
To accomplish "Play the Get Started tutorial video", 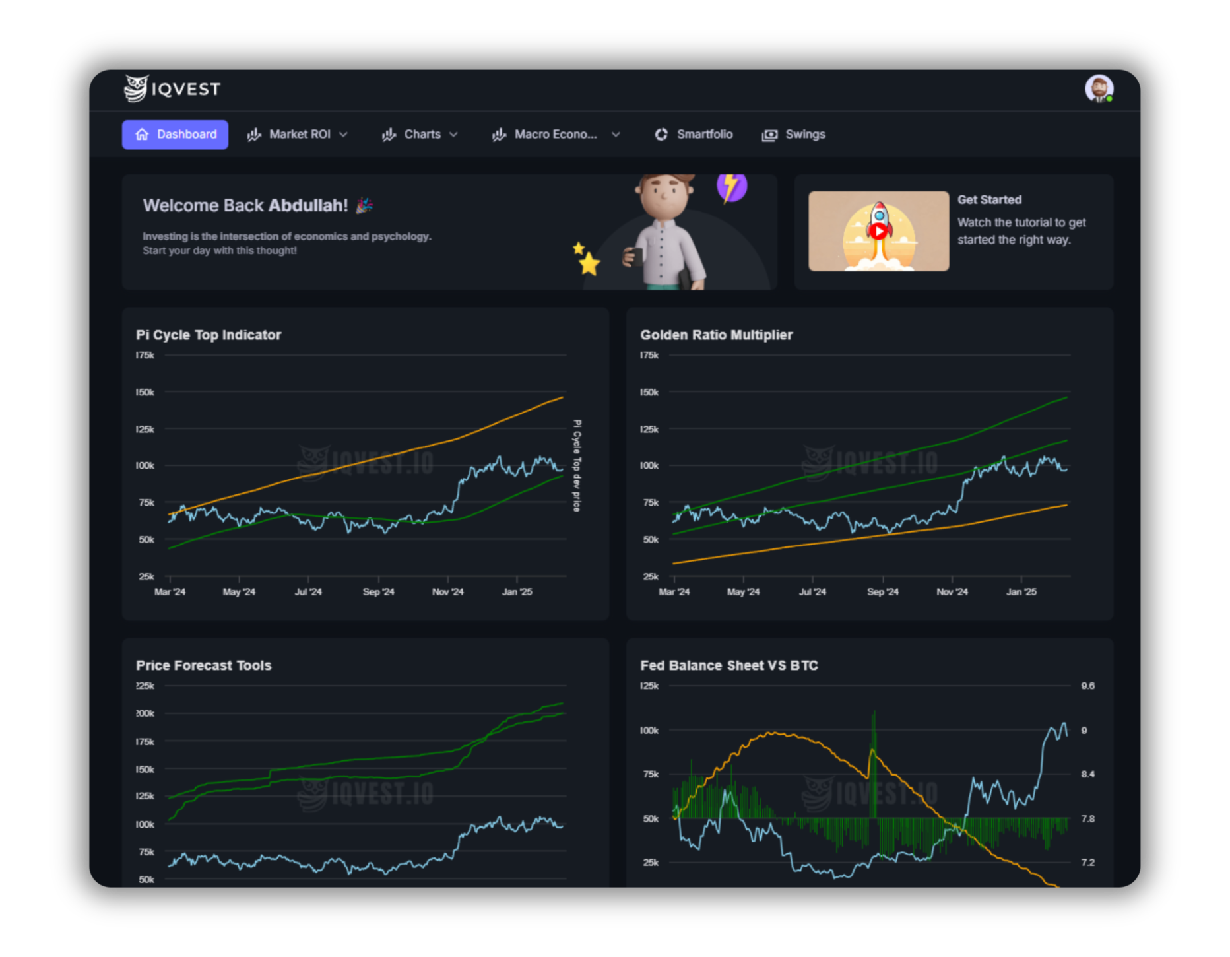I will 878,230.
